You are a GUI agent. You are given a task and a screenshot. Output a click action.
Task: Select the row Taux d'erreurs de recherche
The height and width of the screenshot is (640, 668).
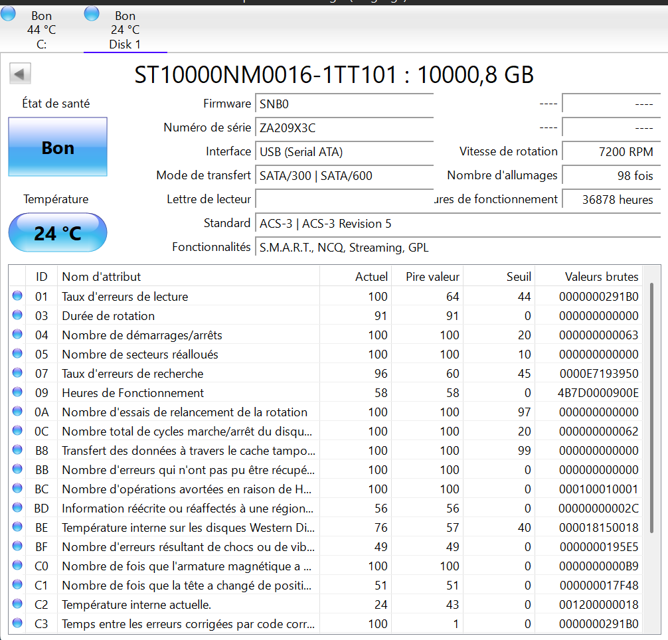tap(325, 373)
